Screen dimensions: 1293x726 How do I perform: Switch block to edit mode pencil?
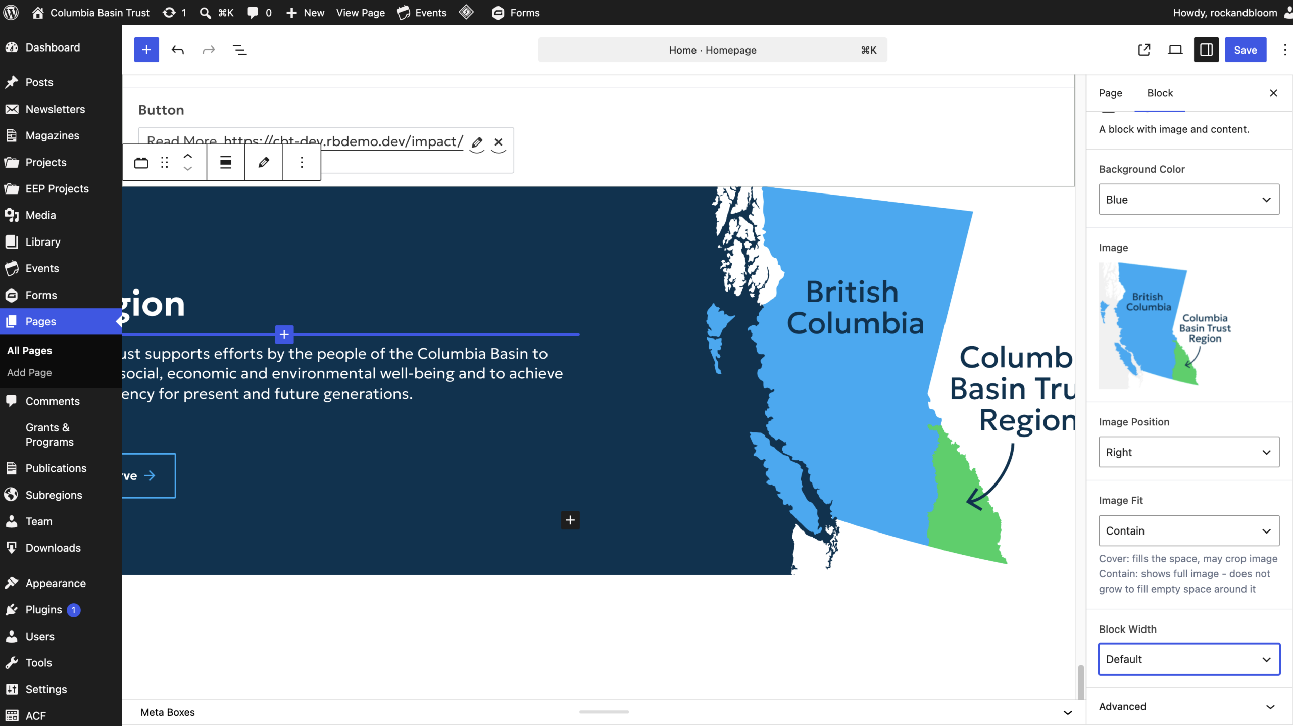click(264, 162)
